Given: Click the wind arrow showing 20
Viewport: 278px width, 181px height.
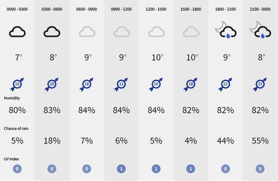Looking at the screenshot, I should (x=51, y=84).
